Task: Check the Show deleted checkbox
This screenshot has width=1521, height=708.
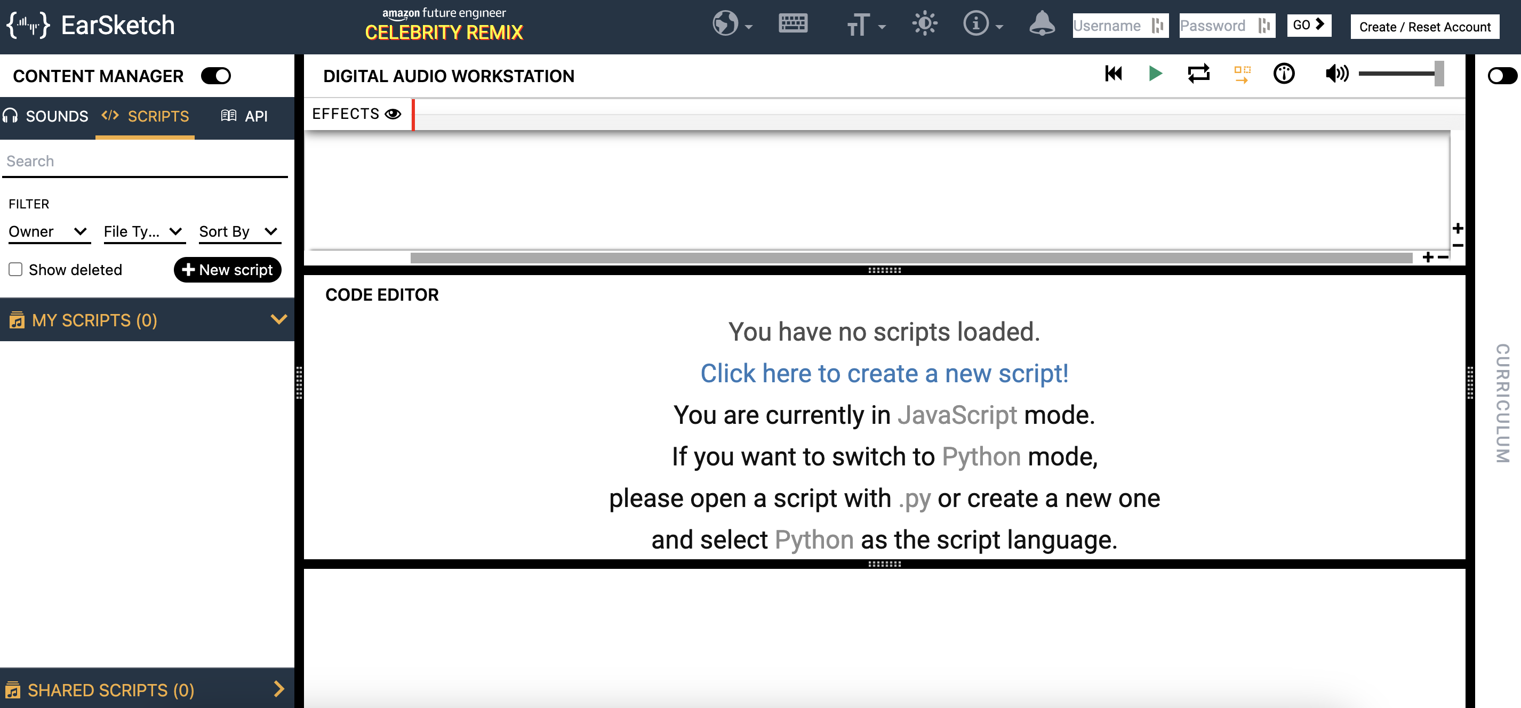Action: (x=16, y=269)
